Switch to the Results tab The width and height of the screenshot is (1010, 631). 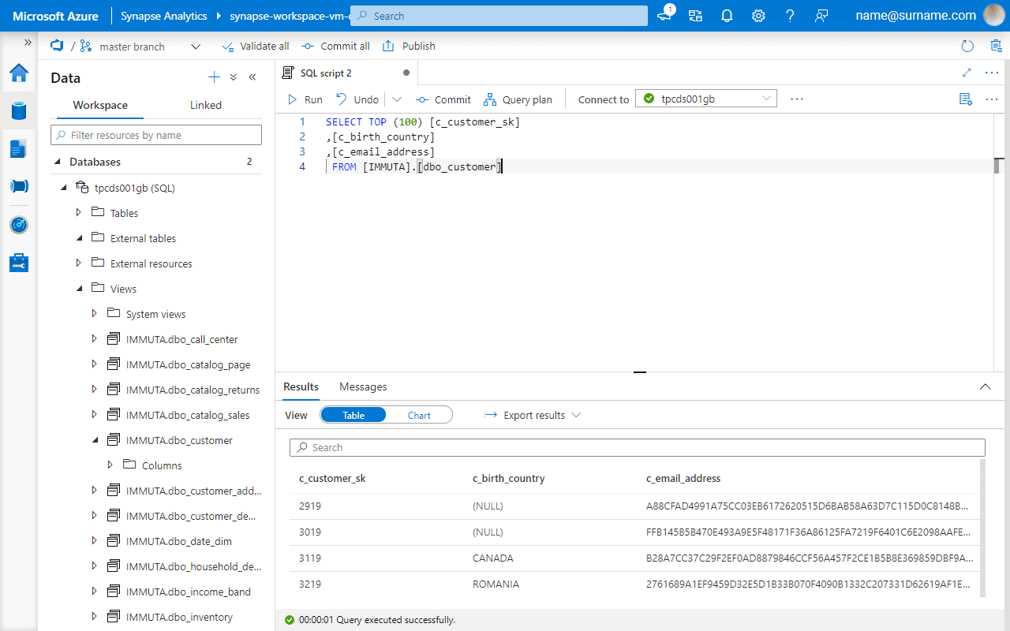(301, 386)
